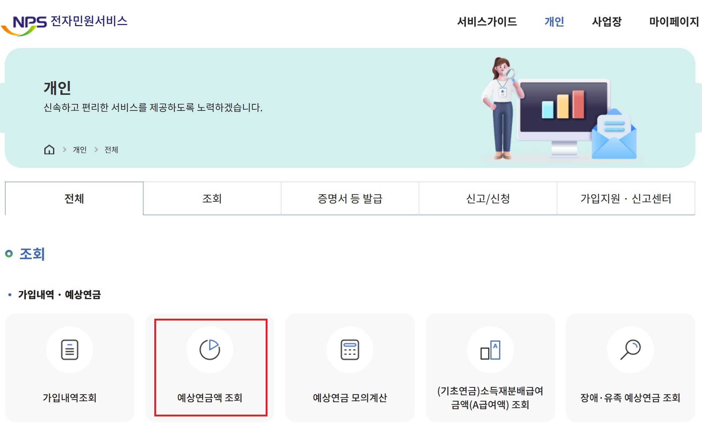Click the 가입내역조회 card label

tap(70, 398)
